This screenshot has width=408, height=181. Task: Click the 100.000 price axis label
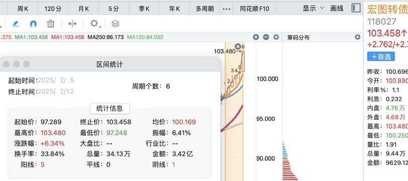click(267, 79)
